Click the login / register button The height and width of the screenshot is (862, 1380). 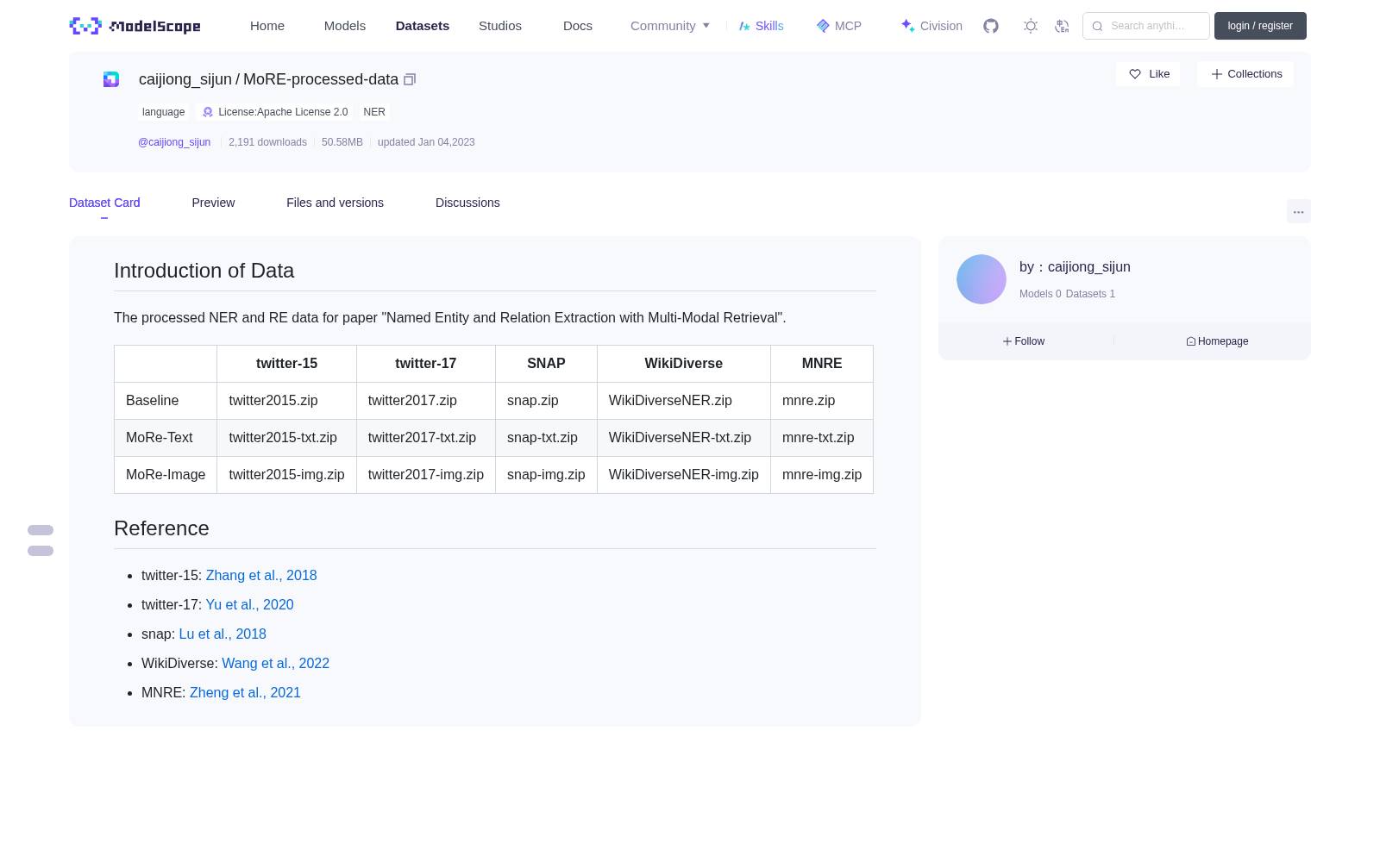(1260, 26)
